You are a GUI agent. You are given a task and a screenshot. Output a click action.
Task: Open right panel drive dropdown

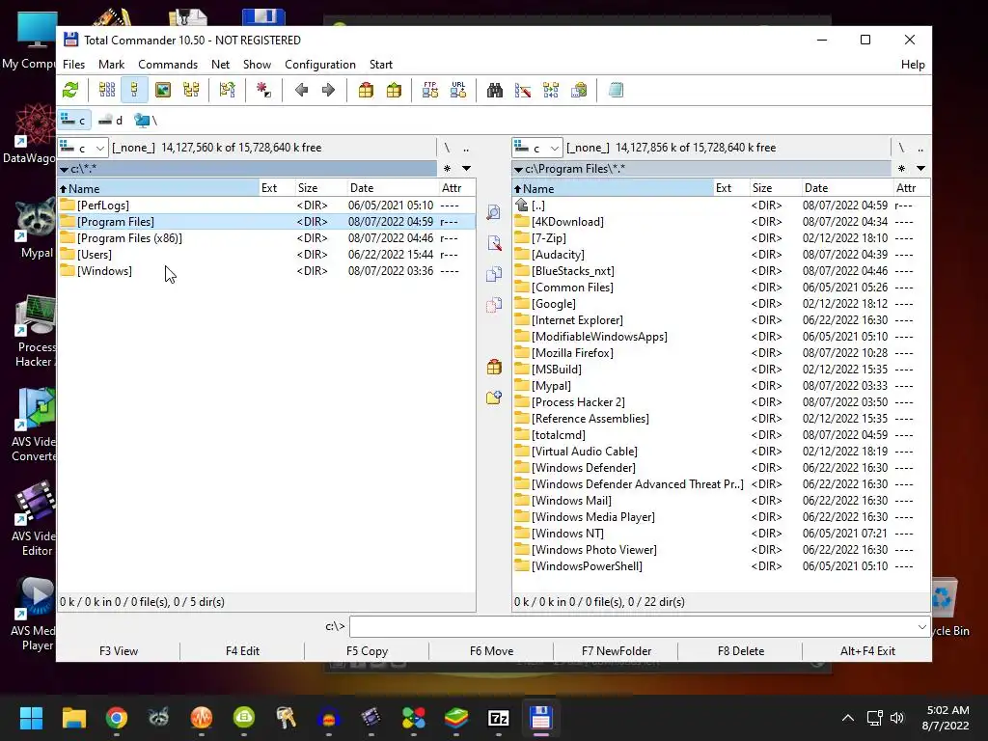536,148
